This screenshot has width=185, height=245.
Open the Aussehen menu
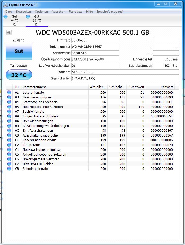58,12
